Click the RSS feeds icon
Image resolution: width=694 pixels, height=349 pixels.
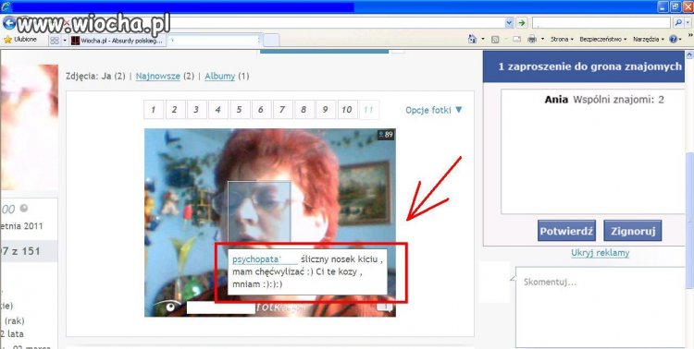pyautogui.click(x=495, y=40)
